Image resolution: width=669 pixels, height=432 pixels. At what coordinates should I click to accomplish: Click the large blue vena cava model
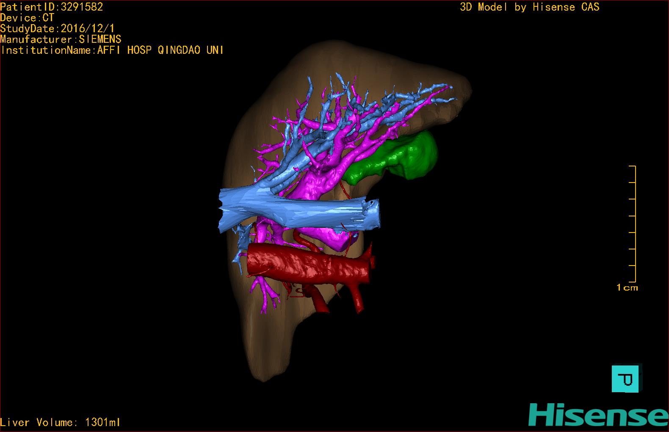pos(299,210)
